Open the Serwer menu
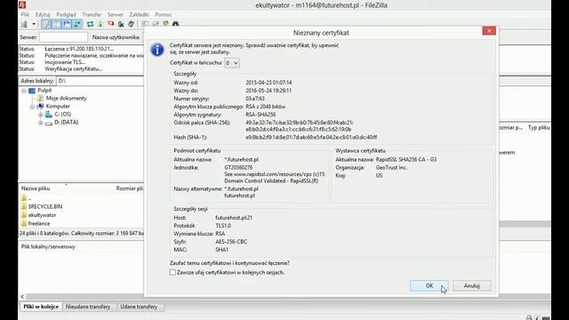Viewport: 569px width, 320px height. click(x=115, y=14)
